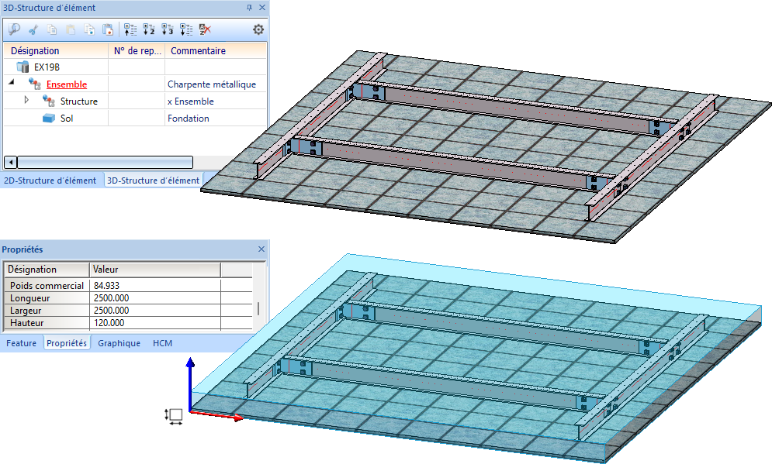The image size is (772, 464).
Task: Click the scissors cut icon
Action: point(33,29)
